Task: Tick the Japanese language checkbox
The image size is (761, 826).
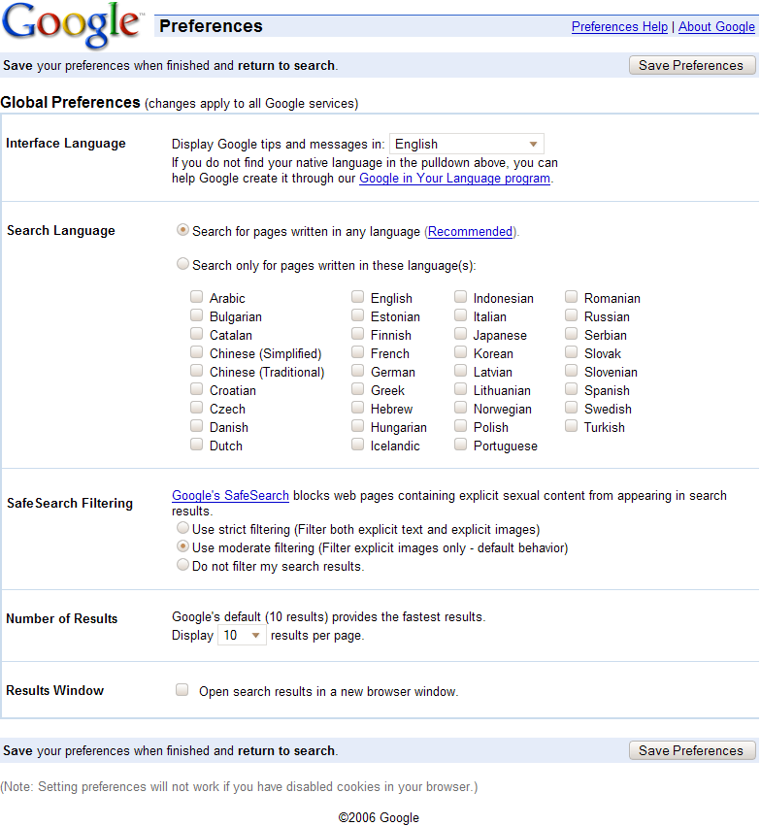Action: click(461, 334)
